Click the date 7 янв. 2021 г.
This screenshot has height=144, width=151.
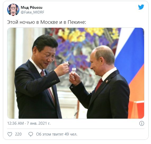38,123
